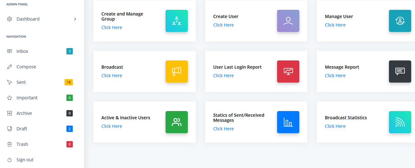Click the "Click Here" link under Create User

(x=223, y=25)
